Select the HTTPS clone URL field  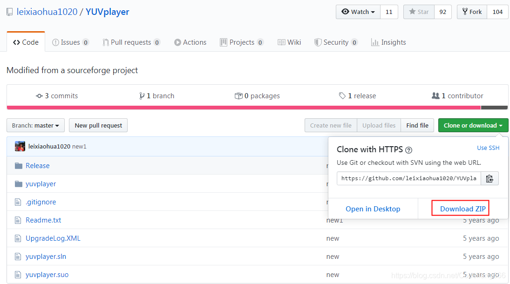click(409, 178)
